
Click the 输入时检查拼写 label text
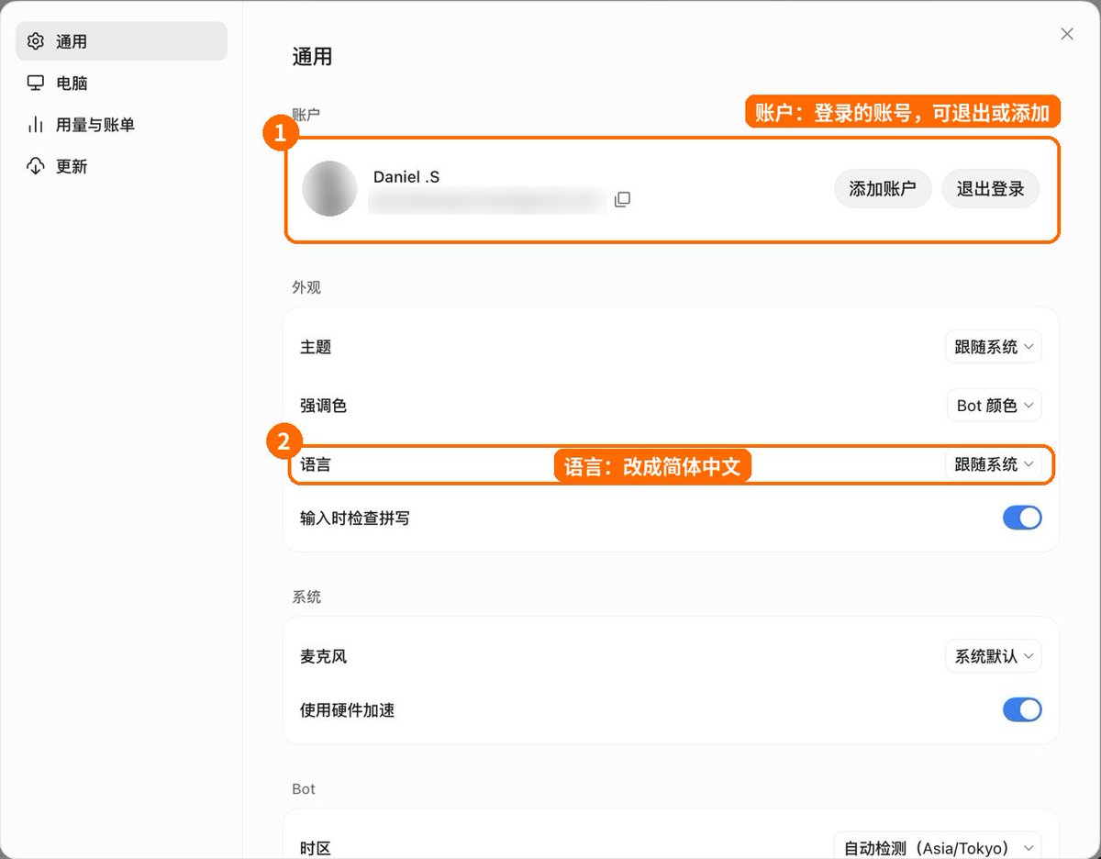coord(355,518)
